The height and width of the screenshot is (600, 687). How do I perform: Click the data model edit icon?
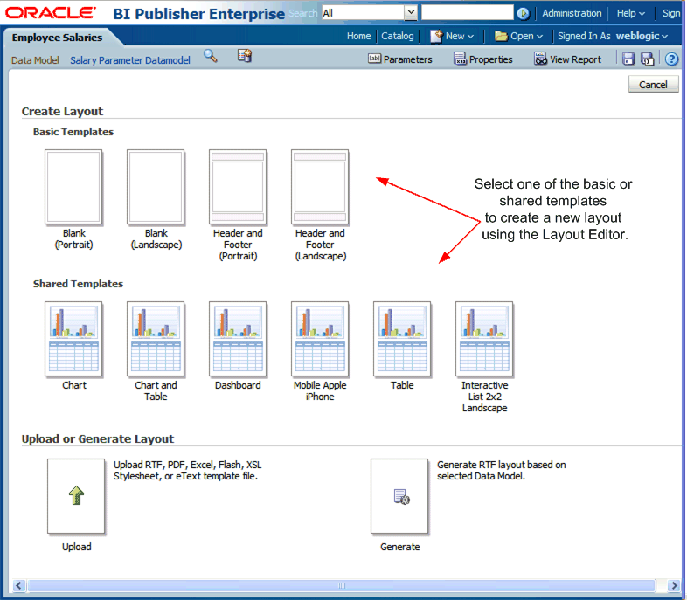click(245, 56)
